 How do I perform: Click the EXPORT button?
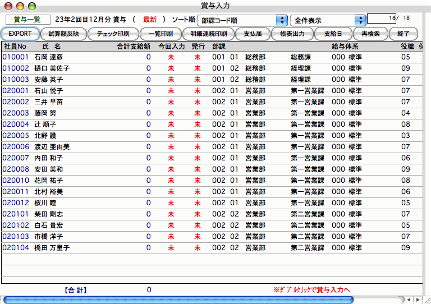click(20, 34)
